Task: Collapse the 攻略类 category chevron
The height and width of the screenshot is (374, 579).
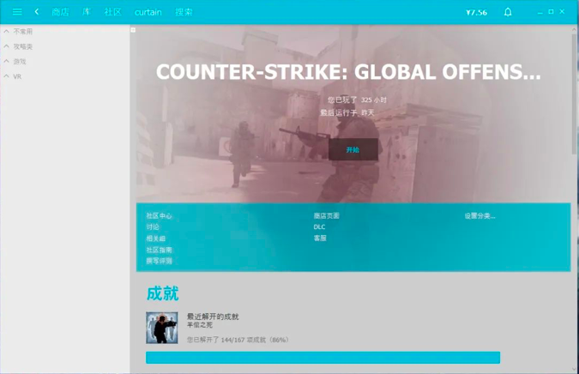Action: click(6, 46)
